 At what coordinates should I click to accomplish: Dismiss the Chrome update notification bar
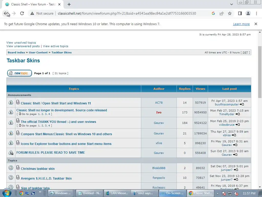(x=256, y=24)
